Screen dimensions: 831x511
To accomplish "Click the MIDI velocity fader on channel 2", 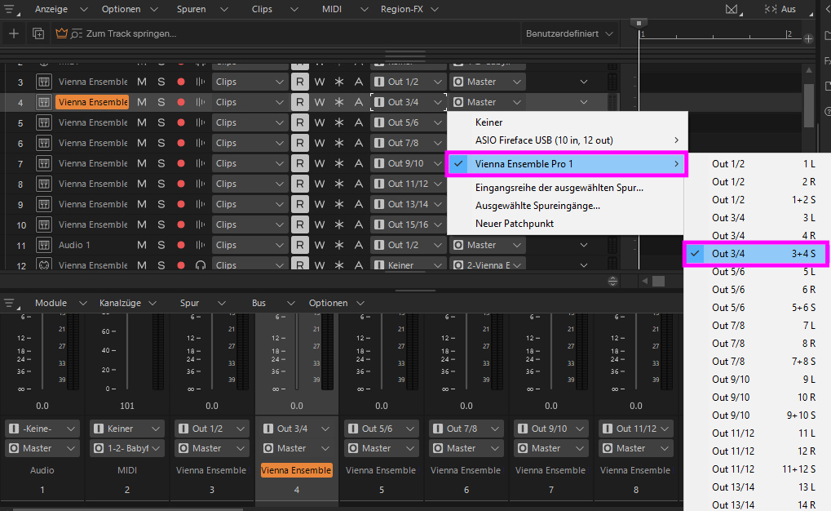I will point(127,350).
